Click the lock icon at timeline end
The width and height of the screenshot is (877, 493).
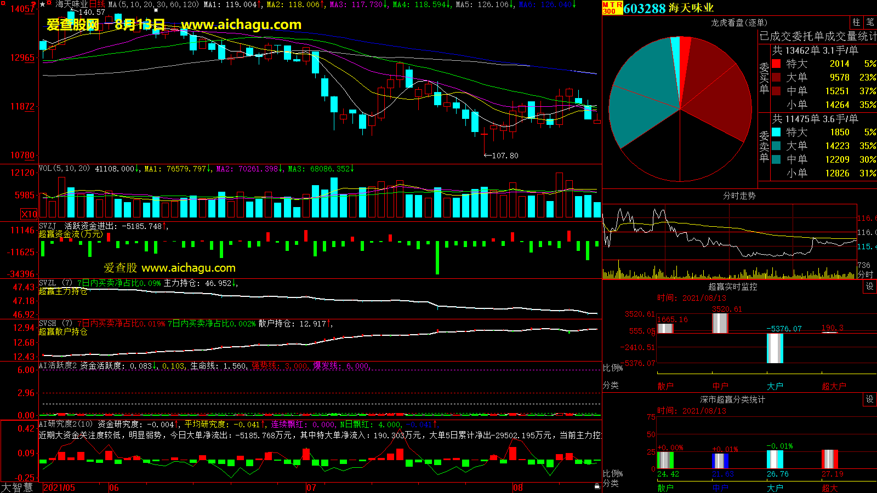pyautogui.click(x=597, y=486)
